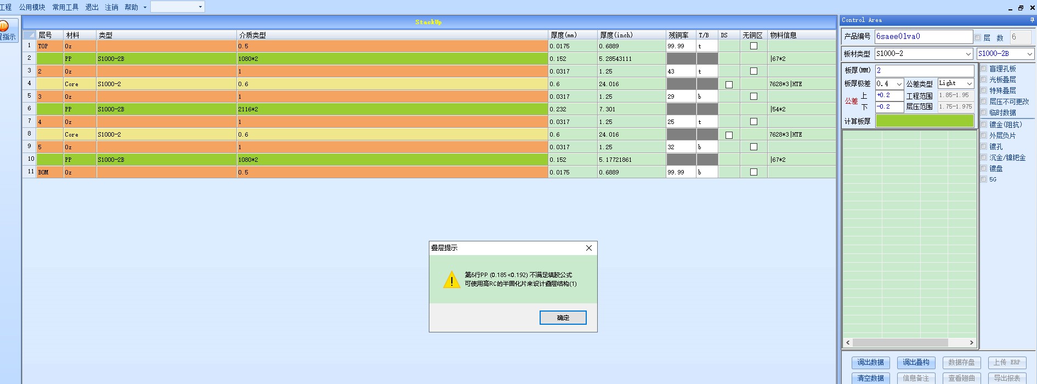Close the 叠层提示 dialog with X

click(589, 248)
